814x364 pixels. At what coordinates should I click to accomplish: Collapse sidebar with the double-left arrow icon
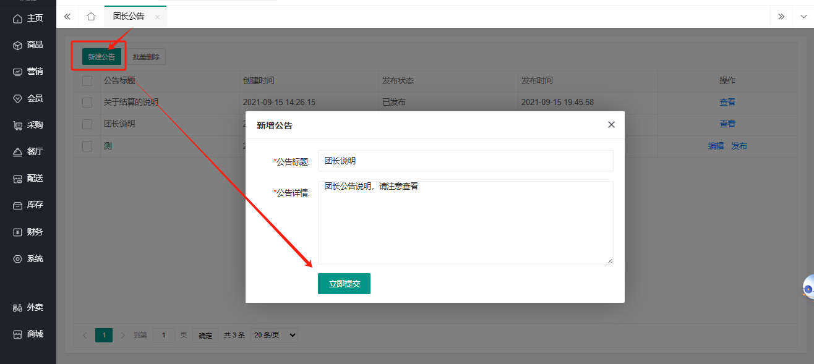click(67, 17)
